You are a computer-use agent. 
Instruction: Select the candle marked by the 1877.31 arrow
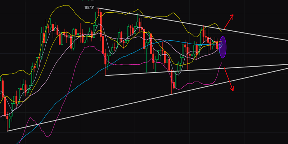(98, 12)
